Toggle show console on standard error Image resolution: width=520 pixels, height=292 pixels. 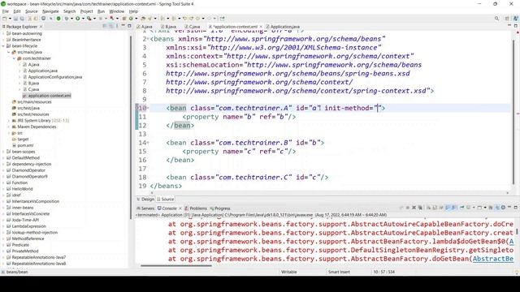point(453,208)
